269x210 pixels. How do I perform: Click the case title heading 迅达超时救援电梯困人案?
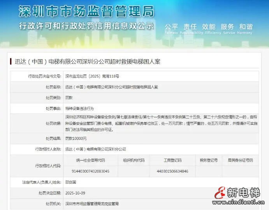pos(87,62)
